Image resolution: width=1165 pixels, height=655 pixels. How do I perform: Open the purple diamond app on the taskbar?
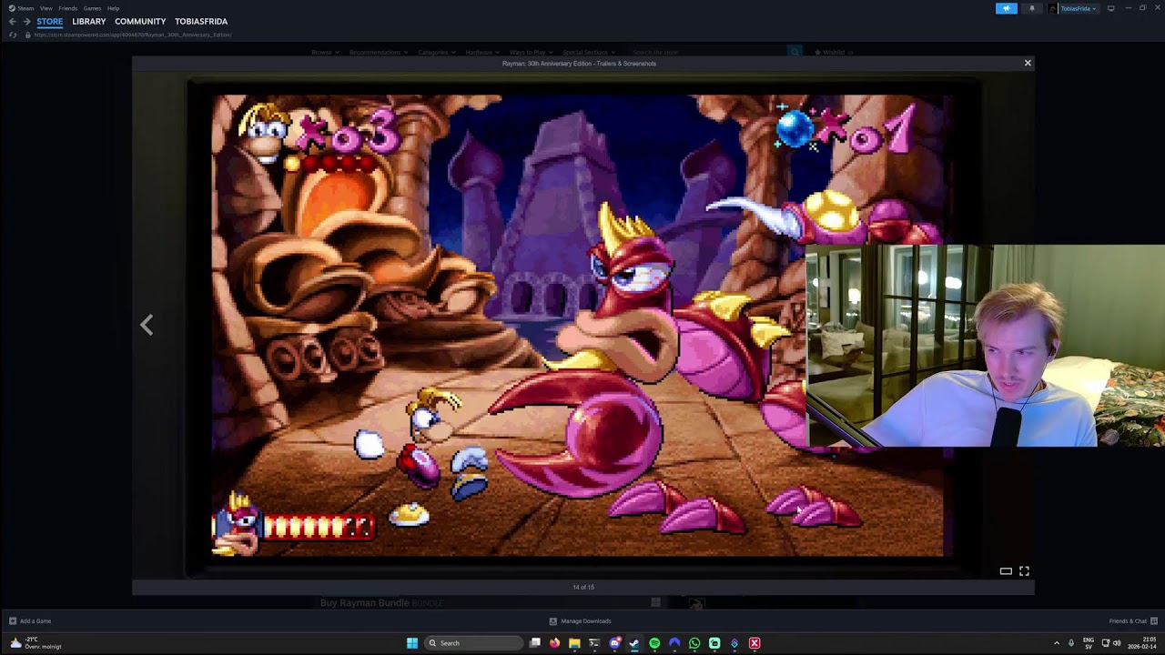(734, 643)
